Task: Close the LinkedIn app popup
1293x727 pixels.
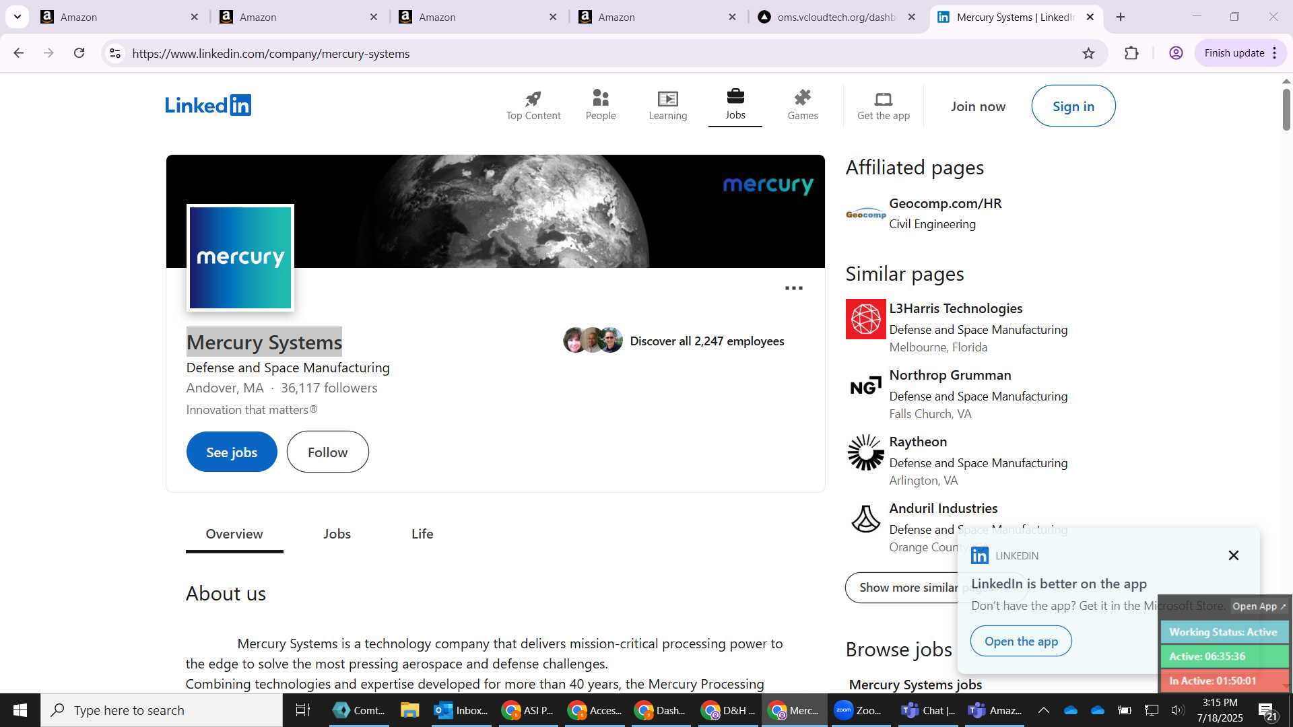Action: click(1234, 555)
